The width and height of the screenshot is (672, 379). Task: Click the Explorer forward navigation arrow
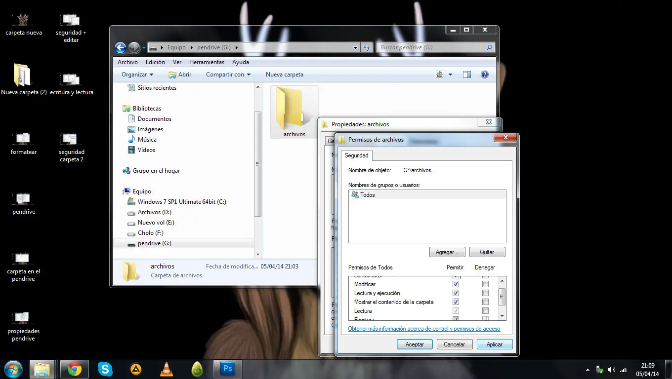tap(134, 47)
